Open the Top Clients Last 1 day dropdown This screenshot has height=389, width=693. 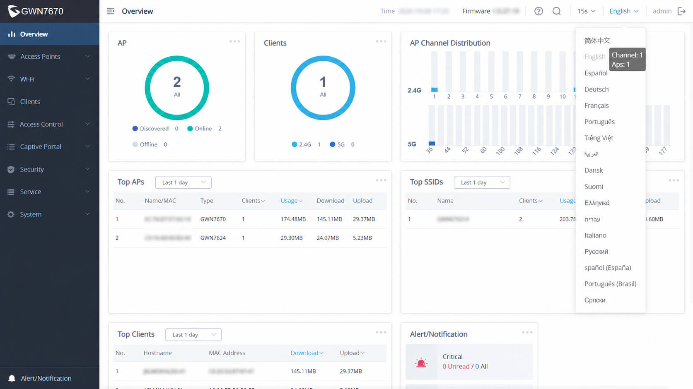coord(193,334)
